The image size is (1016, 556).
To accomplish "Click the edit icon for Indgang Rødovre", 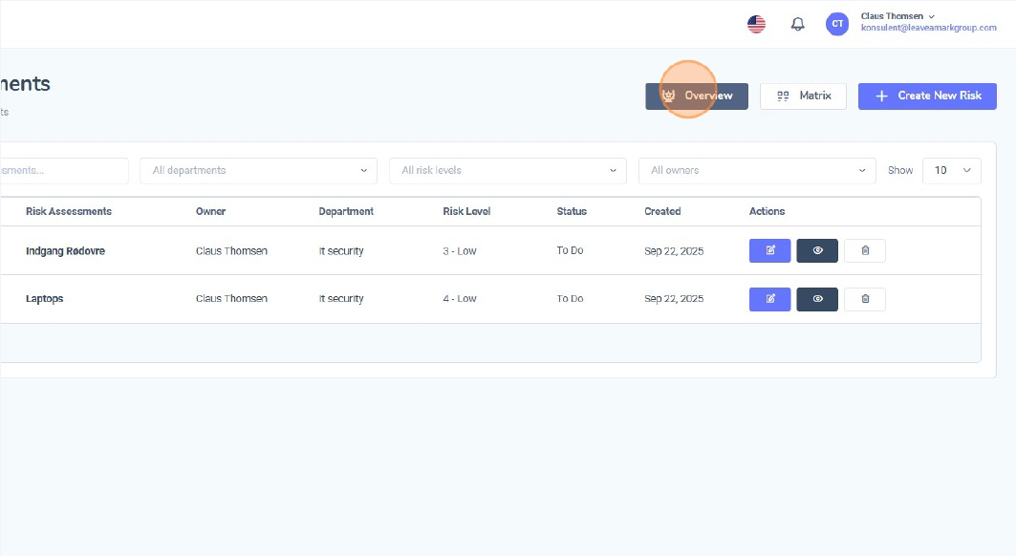I will (x=769, y=250).
